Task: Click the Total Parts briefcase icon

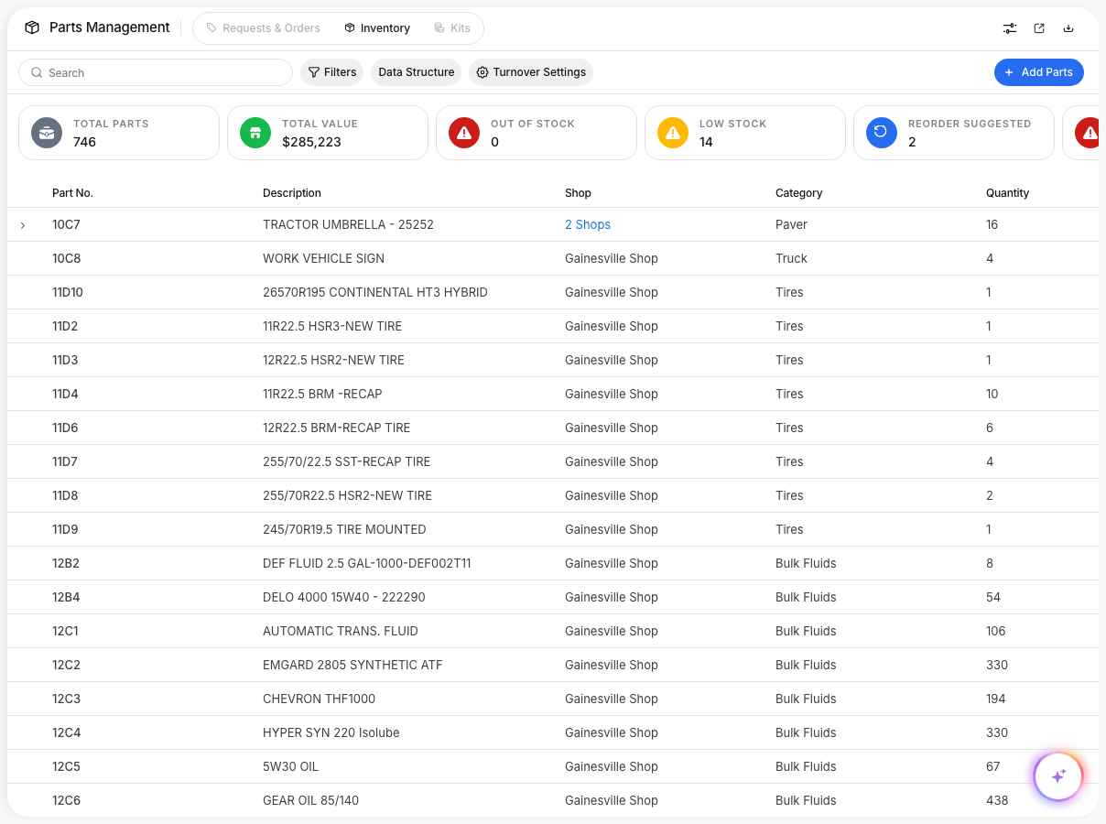Action: point(47,133)
